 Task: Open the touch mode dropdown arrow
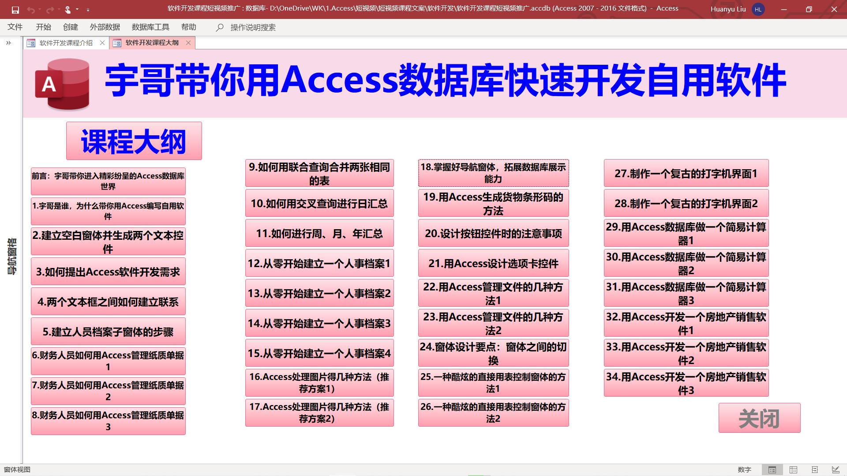click(x=77, y=9)
